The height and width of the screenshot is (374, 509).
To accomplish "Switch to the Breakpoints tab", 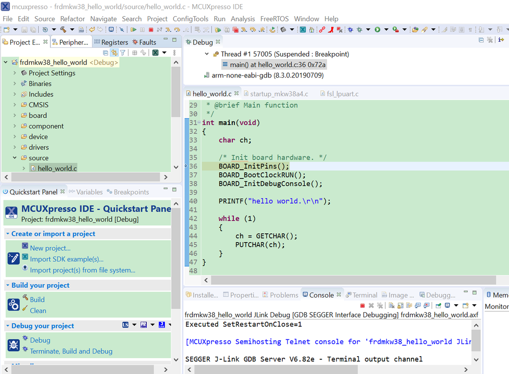I will pyautogui.click(x=128, y=192).
